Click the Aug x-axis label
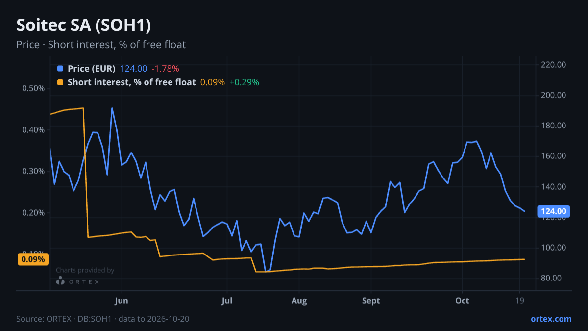588x331 pixels. click(x=299, y=301)
